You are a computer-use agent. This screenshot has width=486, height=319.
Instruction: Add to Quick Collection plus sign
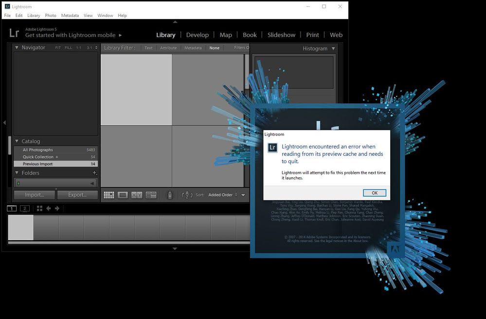click(x=57, y=157)
